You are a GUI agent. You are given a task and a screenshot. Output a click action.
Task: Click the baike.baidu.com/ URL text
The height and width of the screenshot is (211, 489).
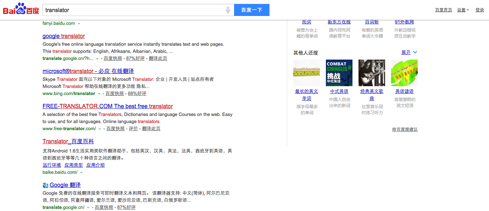[60, 172]
